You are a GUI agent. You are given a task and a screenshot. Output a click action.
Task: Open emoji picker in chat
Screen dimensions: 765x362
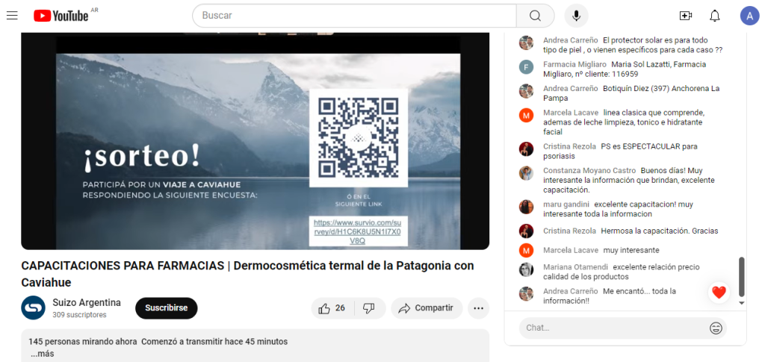[716, 328]
